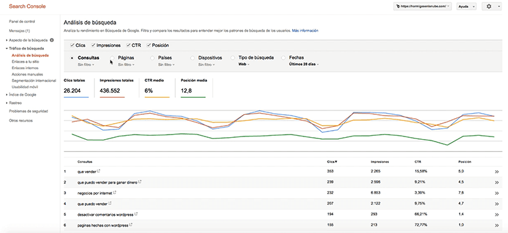Viewport: 508px width, 233px height.
Task: Sort table by Clics column header
Action: point(332,161)
